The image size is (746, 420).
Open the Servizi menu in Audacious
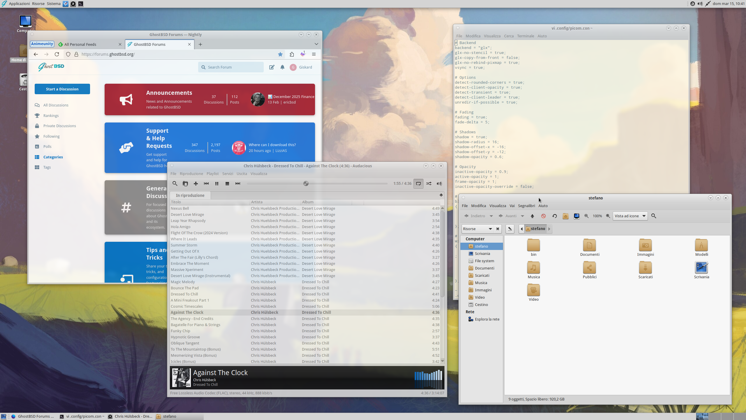pos(227,174)
